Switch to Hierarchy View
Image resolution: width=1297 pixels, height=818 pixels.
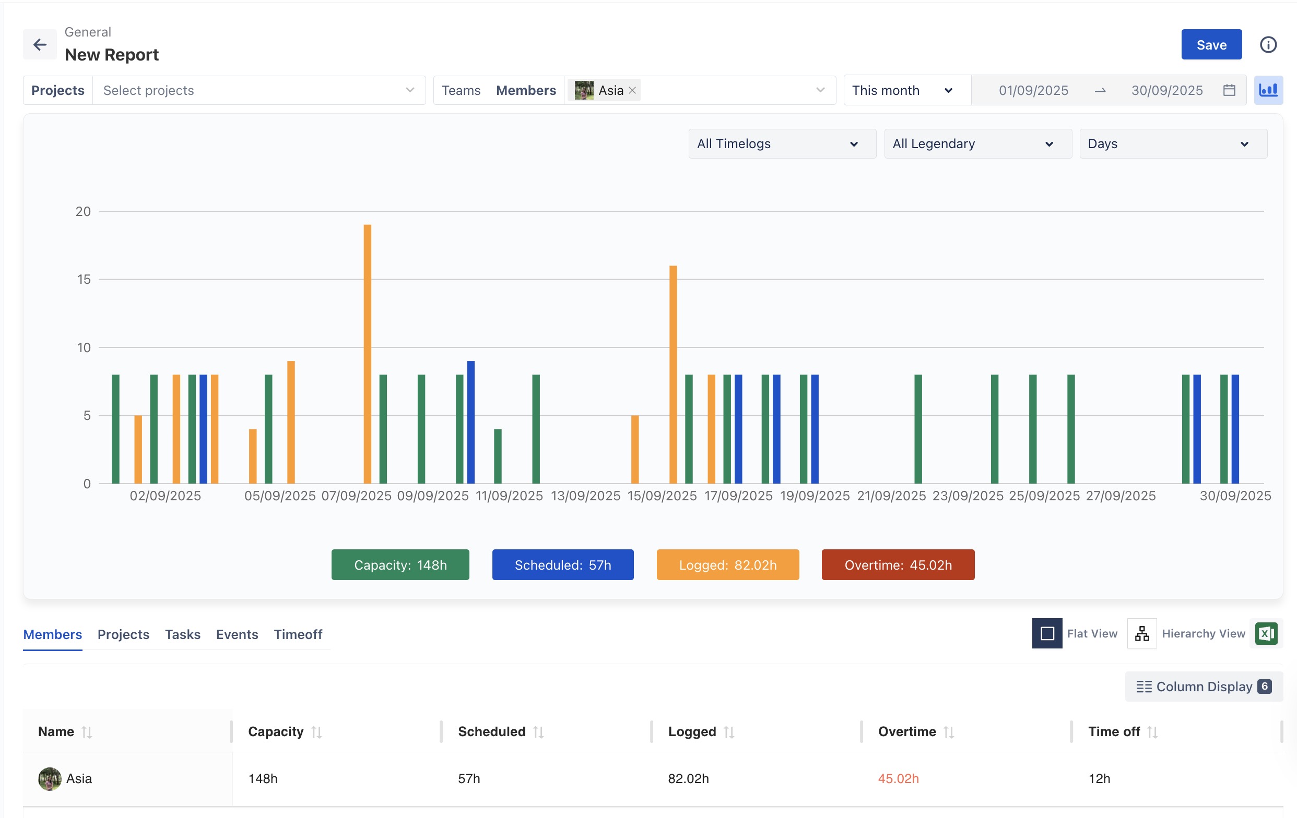tap(1142, 633)
